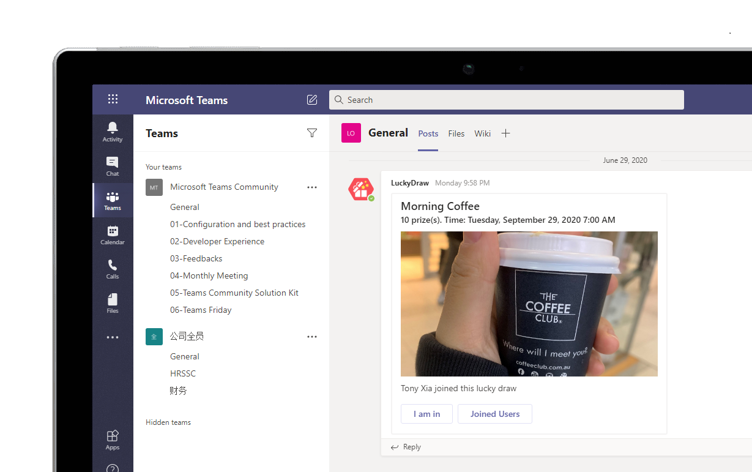Open the Calls section
This screenshot has height=472, width=752.
[113, 268]
